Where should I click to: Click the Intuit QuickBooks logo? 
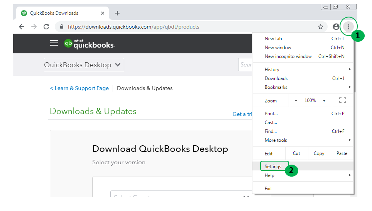89,44
